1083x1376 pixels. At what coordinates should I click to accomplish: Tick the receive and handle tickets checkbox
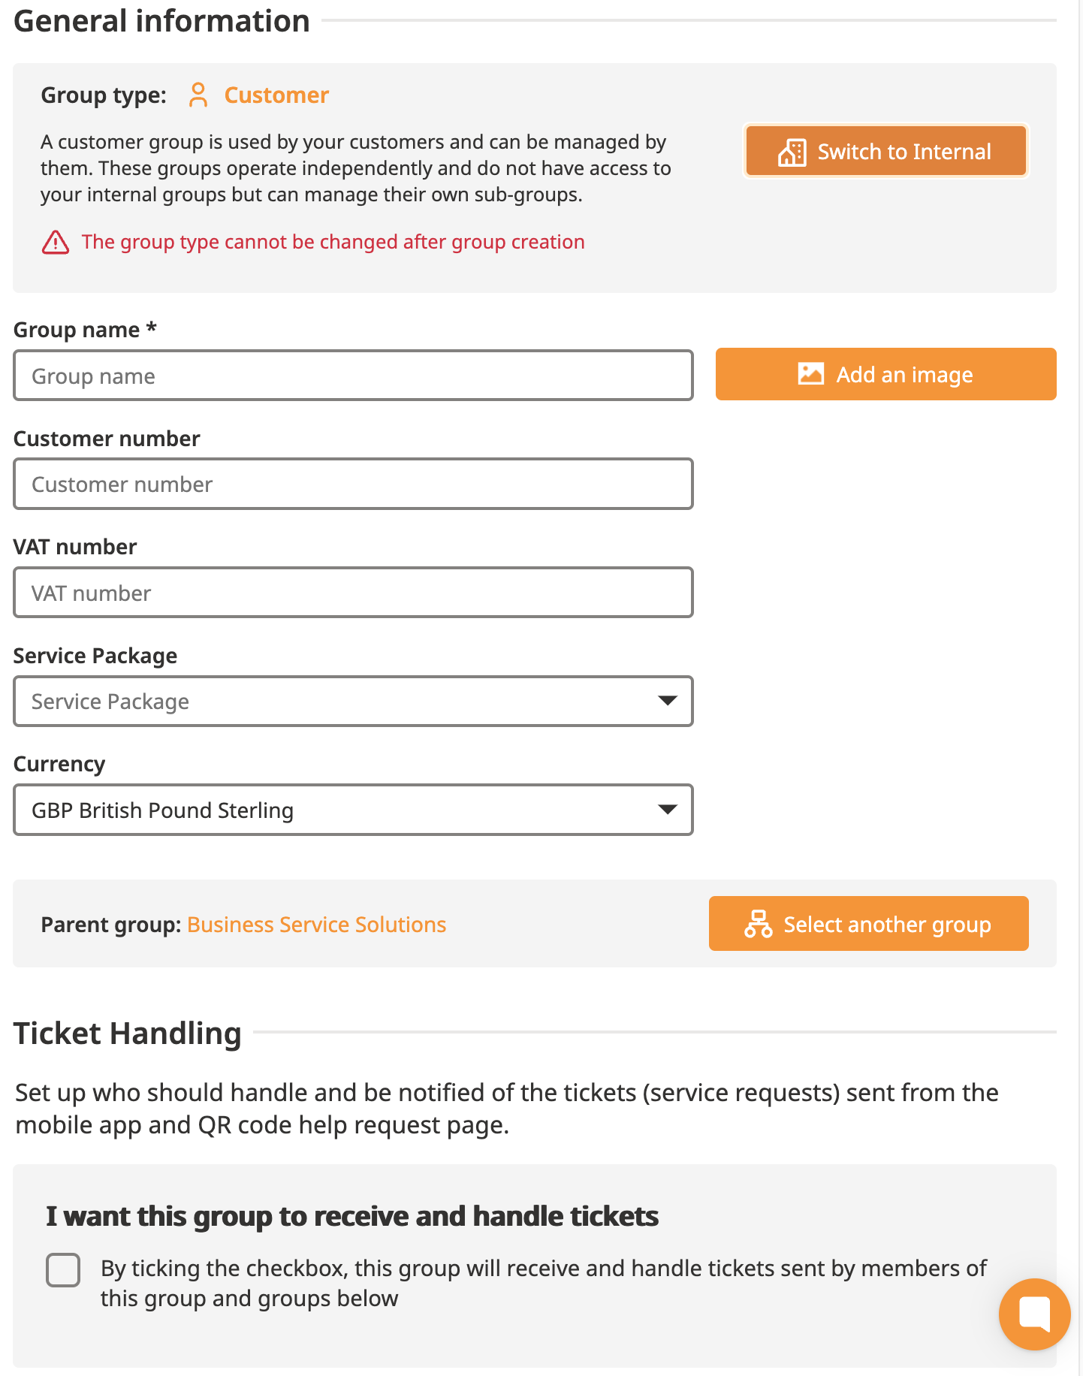point(63,1270)
